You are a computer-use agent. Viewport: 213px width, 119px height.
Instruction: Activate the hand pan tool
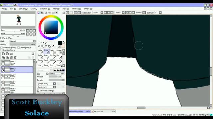(50, 46)
